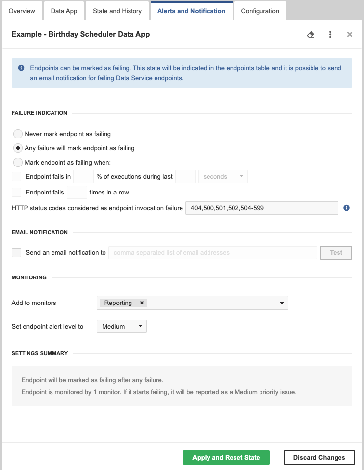The image size is (364, 470).
Task: Expand the 'Add to monitors' dropdown
Action: (x=282, y=303)
